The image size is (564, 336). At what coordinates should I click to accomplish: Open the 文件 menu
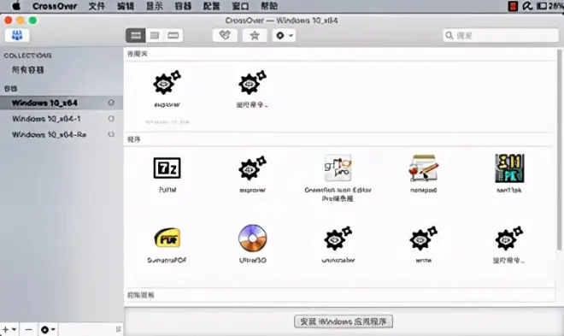pos(97,6)
